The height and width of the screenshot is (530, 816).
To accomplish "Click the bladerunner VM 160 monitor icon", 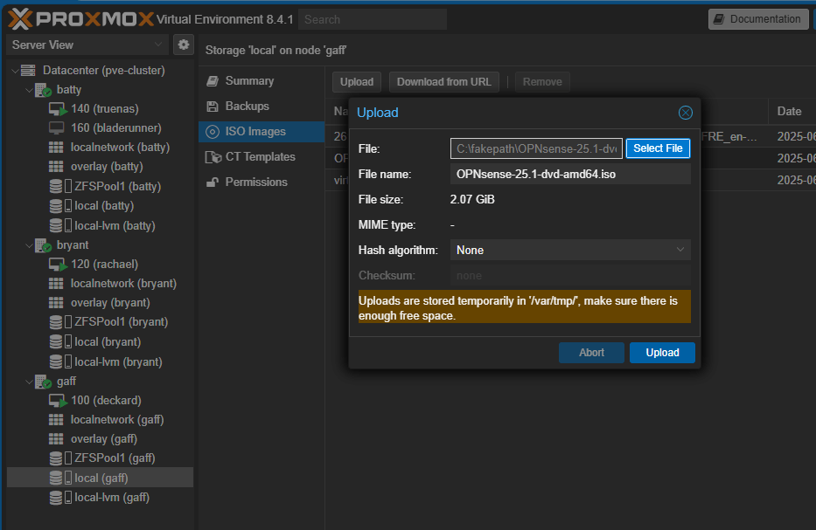I will [57, 128].
